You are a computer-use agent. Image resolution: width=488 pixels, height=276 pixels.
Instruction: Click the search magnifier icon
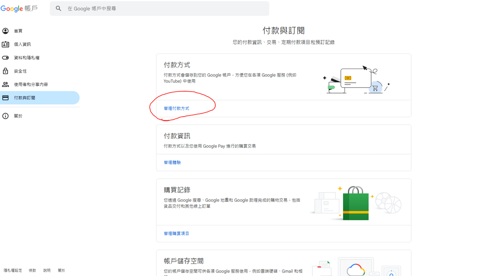[58, 8]
